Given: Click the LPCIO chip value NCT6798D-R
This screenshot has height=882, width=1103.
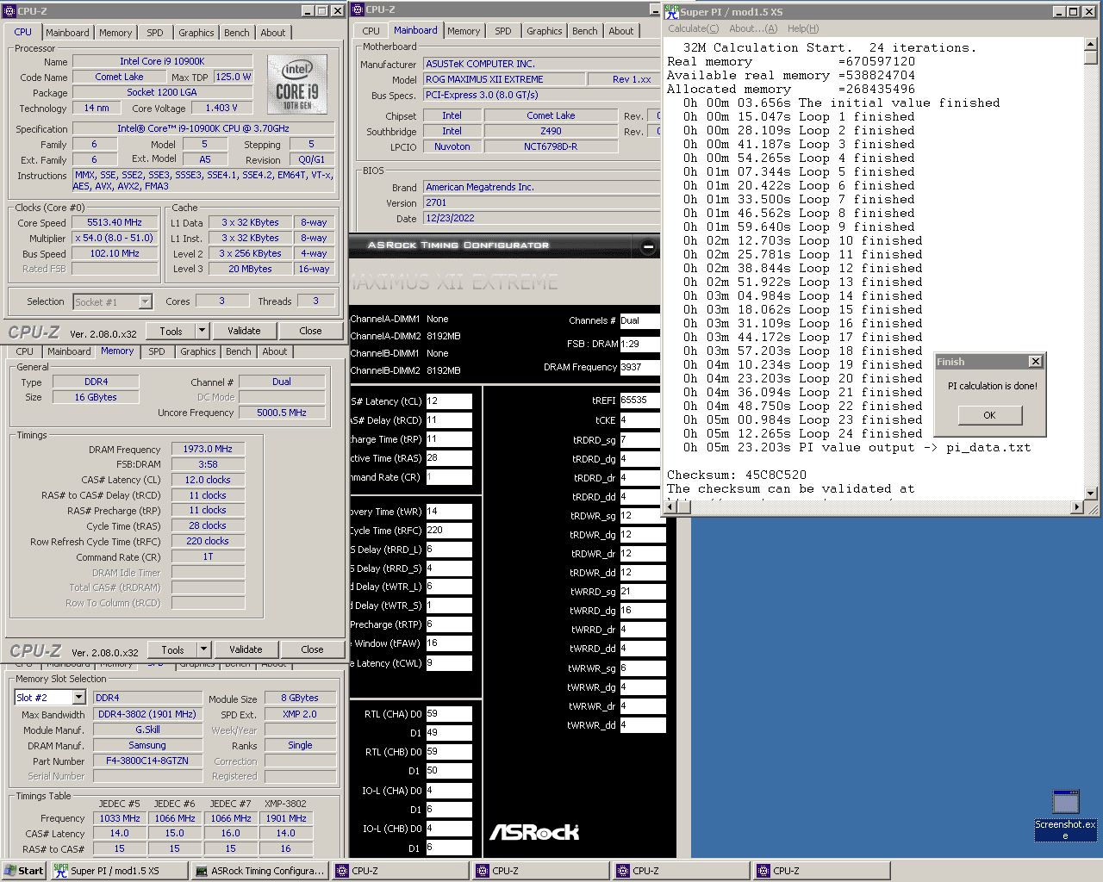Looking at the screenshot, I should tap(551, 146).
